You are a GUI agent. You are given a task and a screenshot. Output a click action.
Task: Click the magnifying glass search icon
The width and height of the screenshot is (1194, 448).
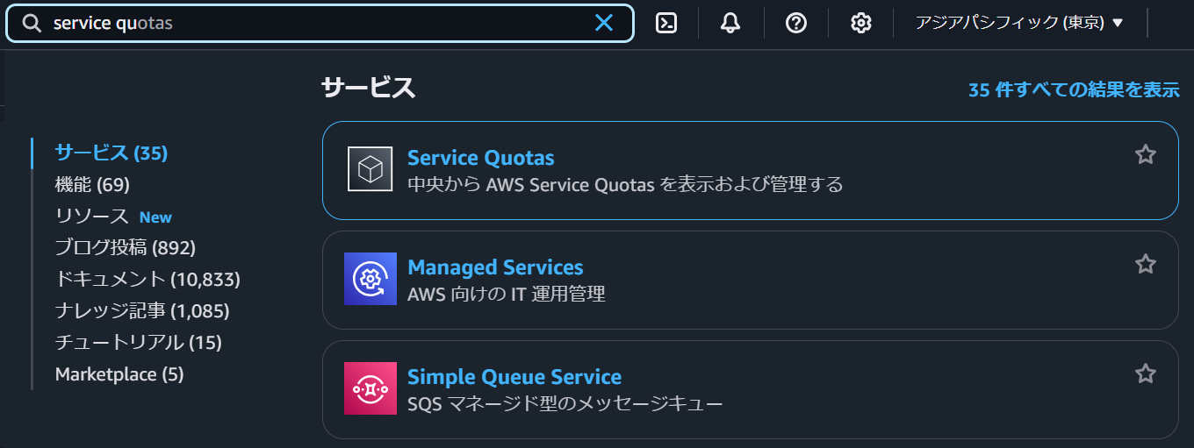click(x=32, y=24)
